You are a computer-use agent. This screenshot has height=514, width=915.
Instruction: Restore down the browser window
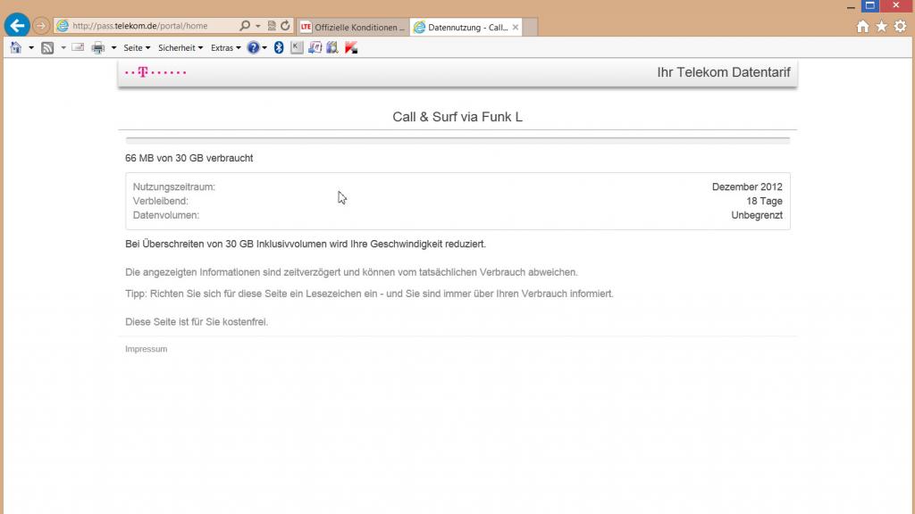click(x=870, y=6)
